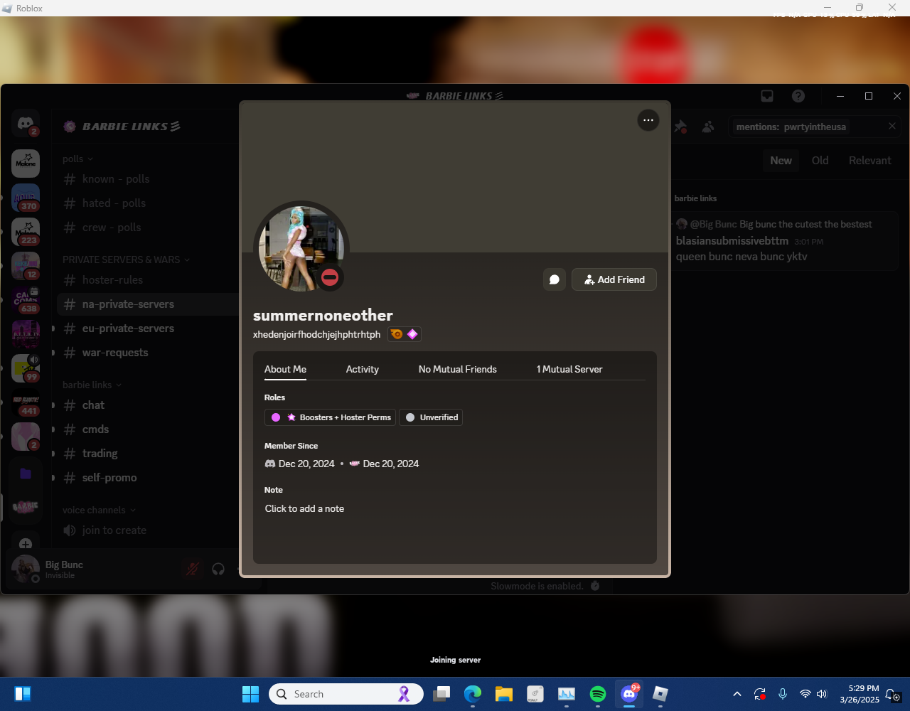Image resolution: width=910 pixels, height=711 pixels.
Task: Click the Windows Start button
Action: pyautogui.click(x=250, y=694)
